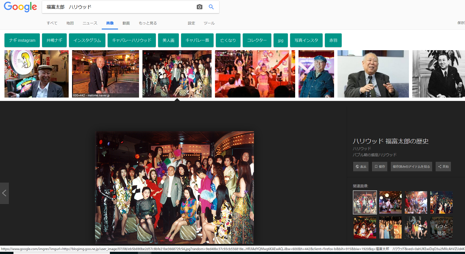
Task: Open the ツール options
Action: coord(209,23)
